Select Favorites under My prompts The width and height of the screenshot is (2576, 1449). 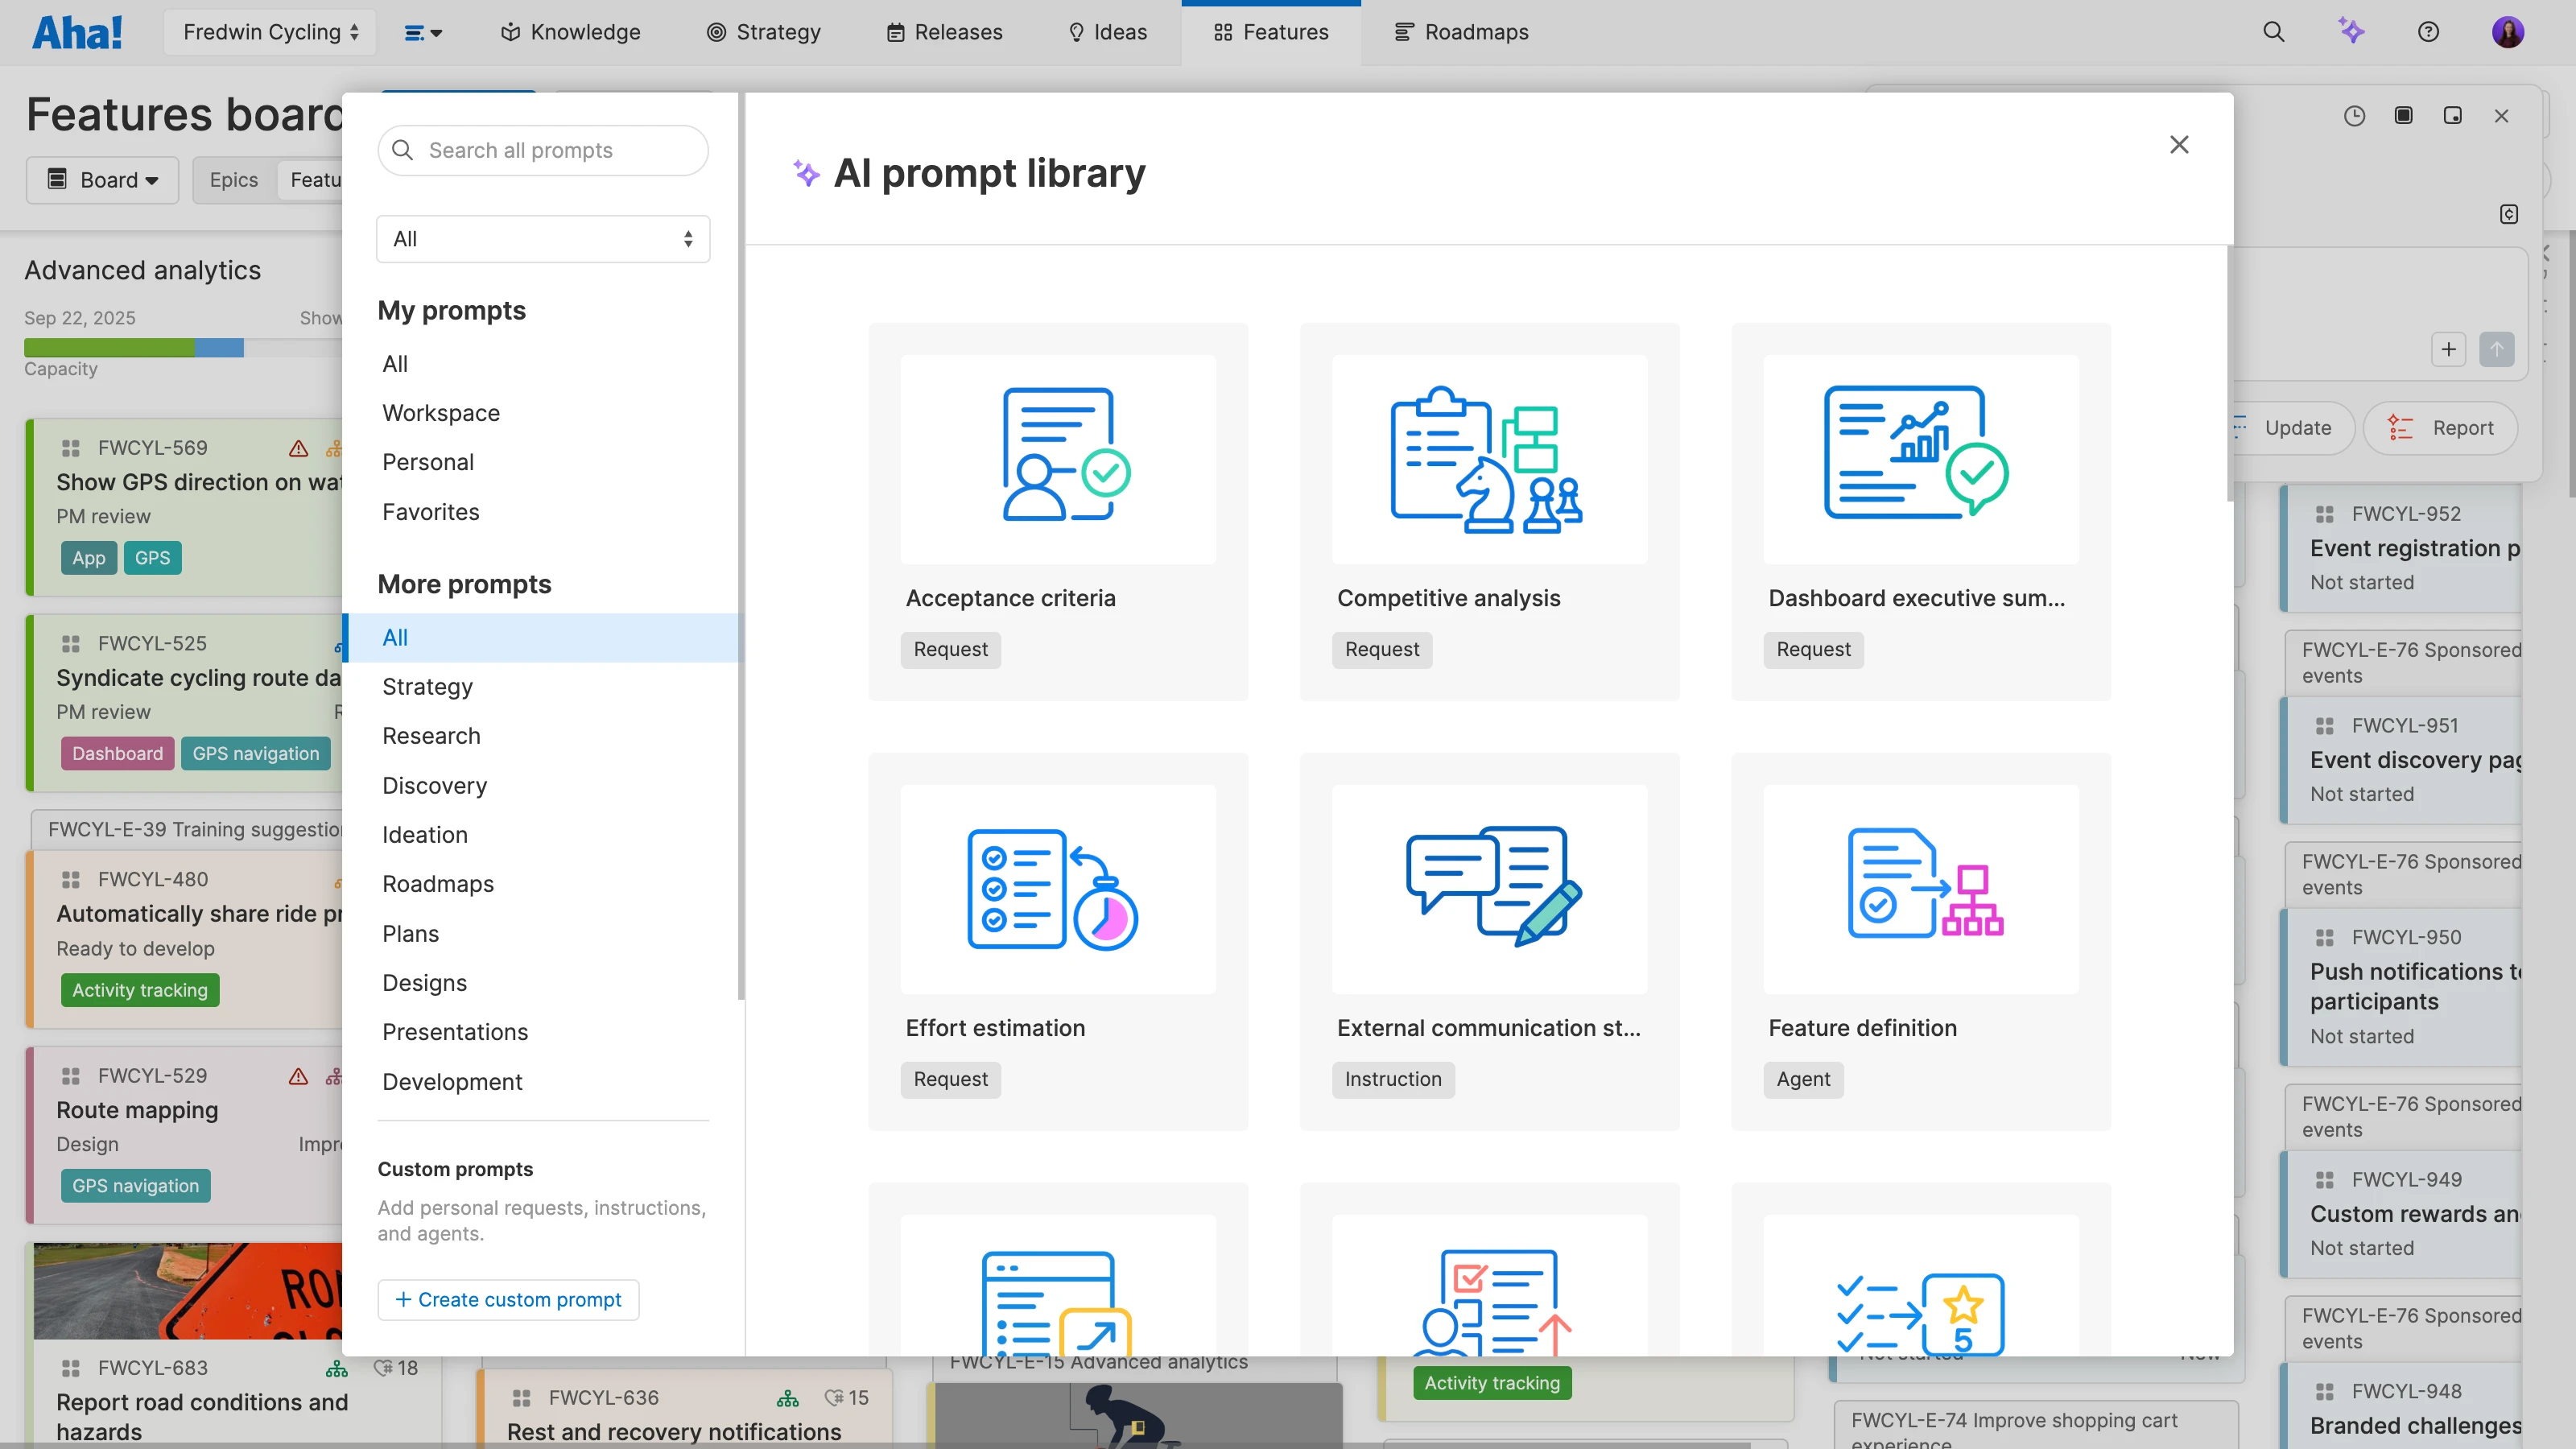(x=430, y=511)
